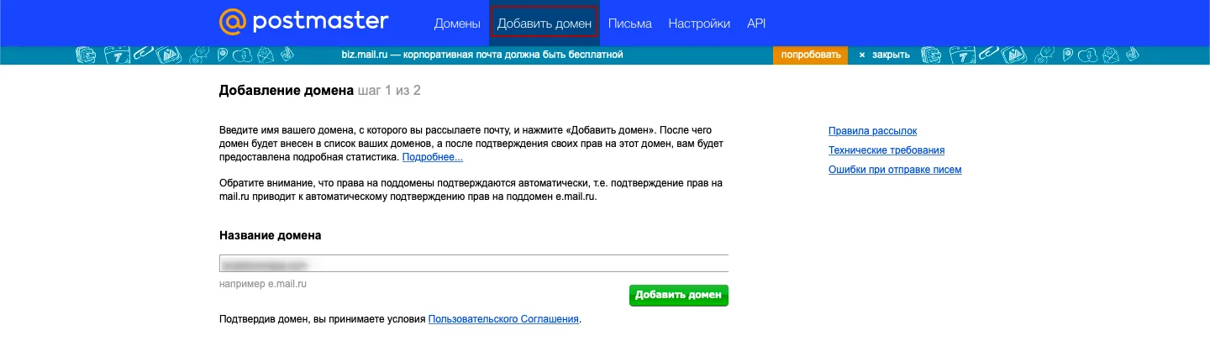Follow the Подробнее... link
The image size is (1210, 341).
(x=432, y=157)
